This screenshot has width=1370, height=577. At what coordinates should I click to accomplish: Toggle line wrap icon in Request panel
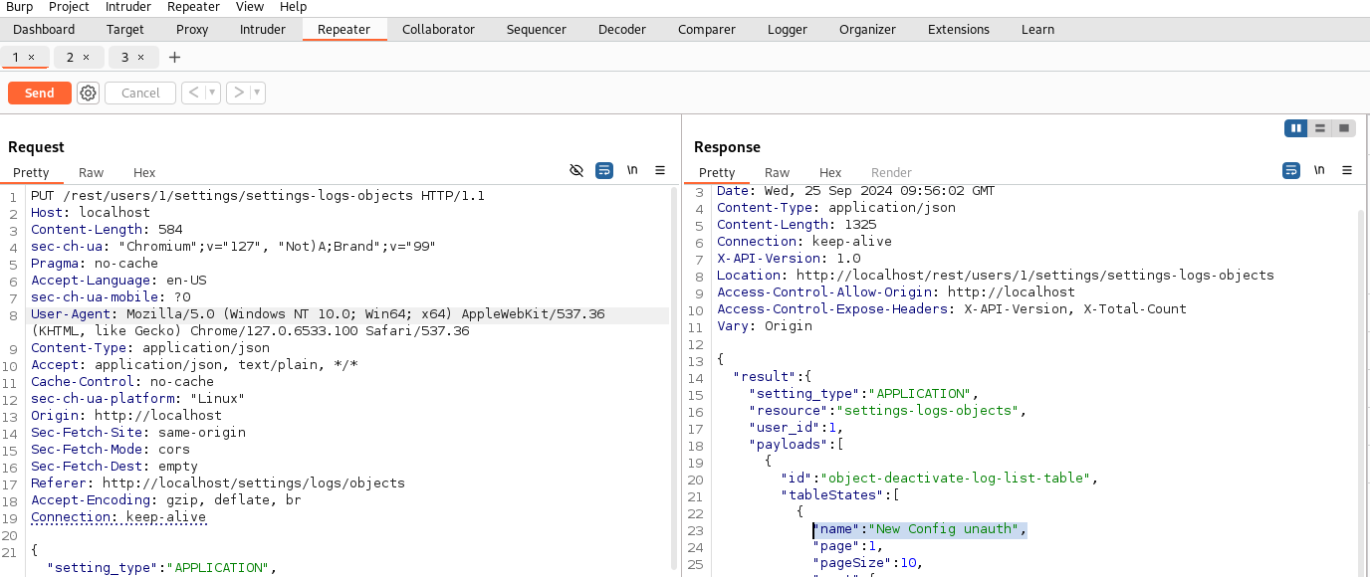tap(604, 171)
